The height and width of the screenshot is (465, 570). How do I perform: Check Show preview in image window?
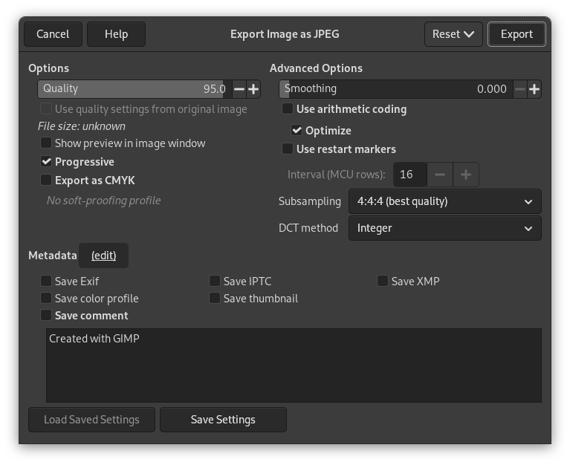(46, 143)
